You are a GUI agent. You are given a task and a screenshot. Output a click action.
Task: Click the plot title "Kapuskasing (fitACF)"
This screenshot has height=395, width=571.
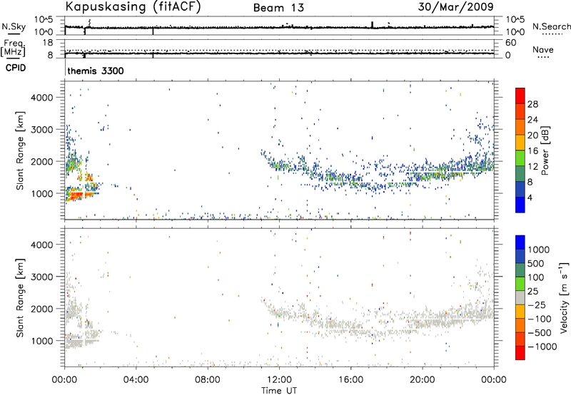pos(133,6)
